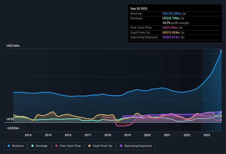Click the 2018 x-axis label
The height and width of the screenshot is (154, 226).
108,135
